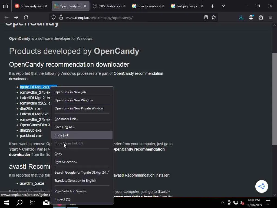
Task: Select the plain Copy menu entry
Action: coord(82,154)
